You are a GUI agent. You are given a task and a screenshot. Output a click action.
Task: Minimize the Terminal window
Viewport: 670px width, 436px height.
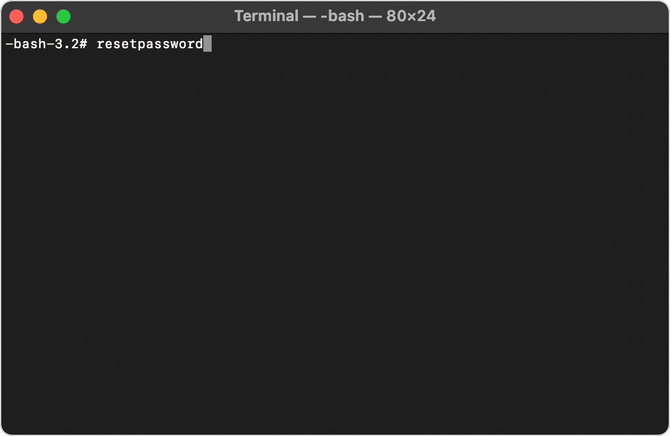pos(40,16)
